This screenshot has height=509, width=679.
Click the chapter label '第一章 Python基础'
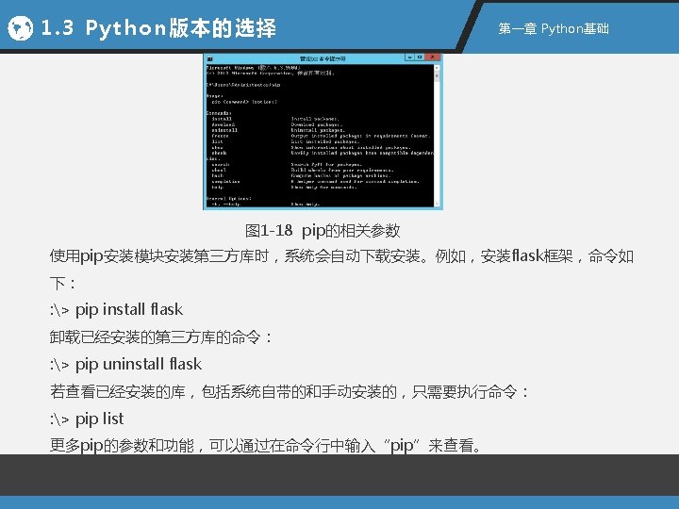[554, 28]
